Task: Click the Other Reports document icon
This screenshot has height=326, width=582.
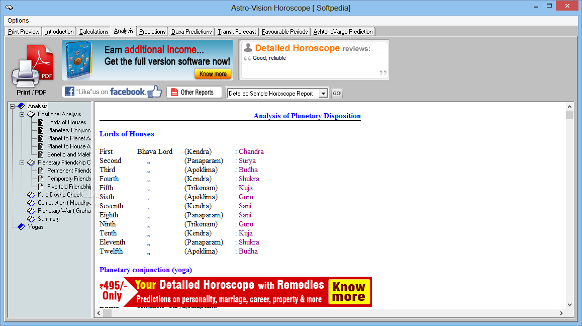Action: (174, 92)
